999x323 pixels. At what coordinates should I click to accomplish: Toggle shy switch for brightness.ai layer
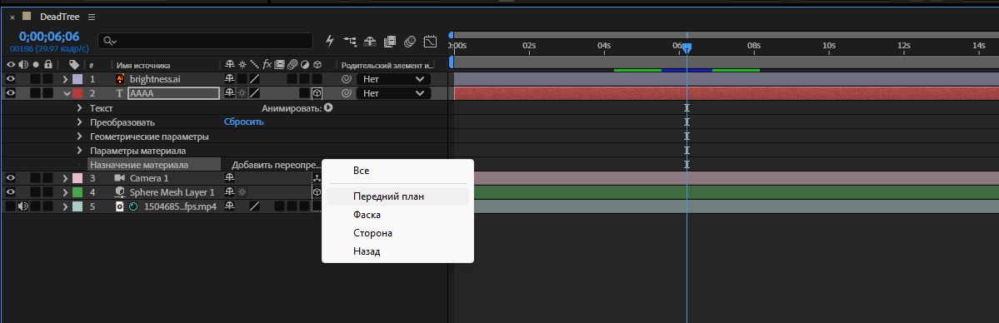[229, 79]
